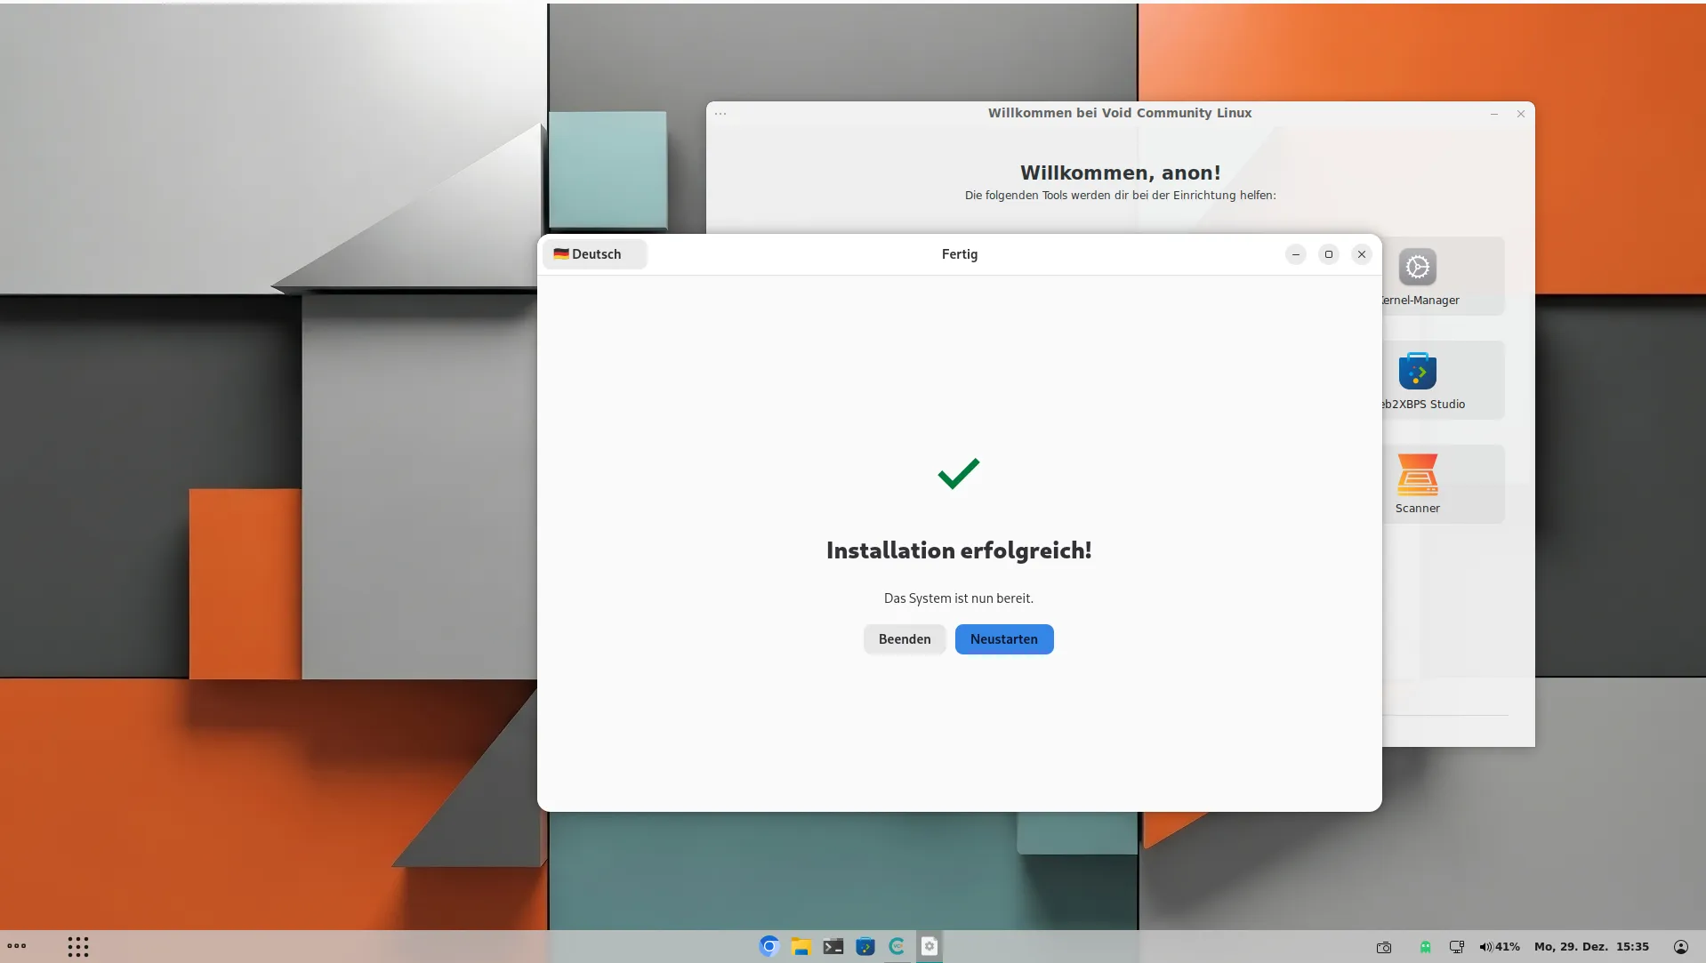
Task: Click the green ghost tray icon
Action: click(1425, 947)
